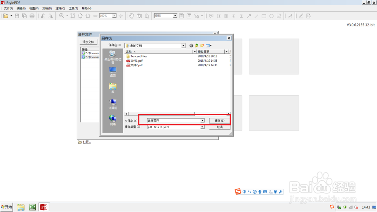The width and height of the screenshot is (377, 212).
Task: Click the Zoom in magnifier icon
Action: [62, 16]
